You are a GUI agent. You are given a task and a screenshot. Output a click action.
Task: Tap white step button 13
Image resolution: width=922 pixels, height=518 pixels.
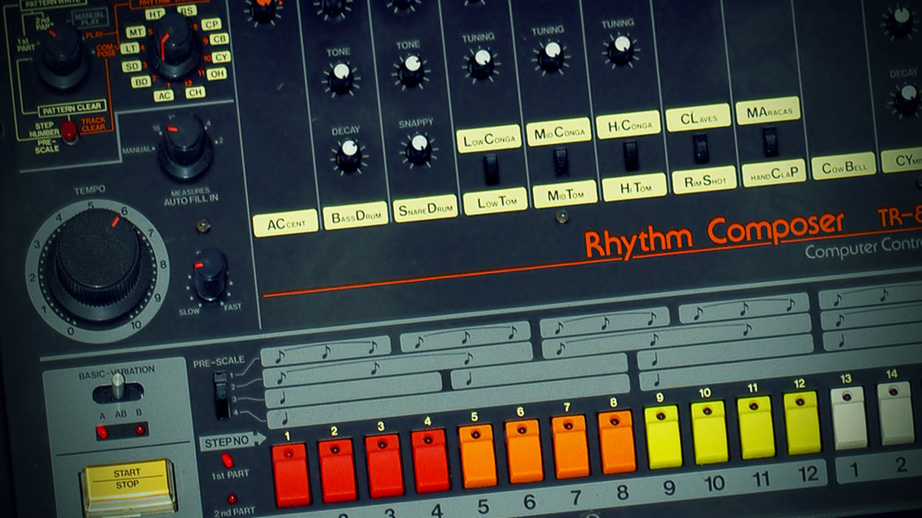coord(849,418)
